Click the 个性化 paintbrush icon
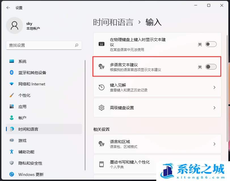The width and height of the screenshot is (230, 181). click(12, 95)
